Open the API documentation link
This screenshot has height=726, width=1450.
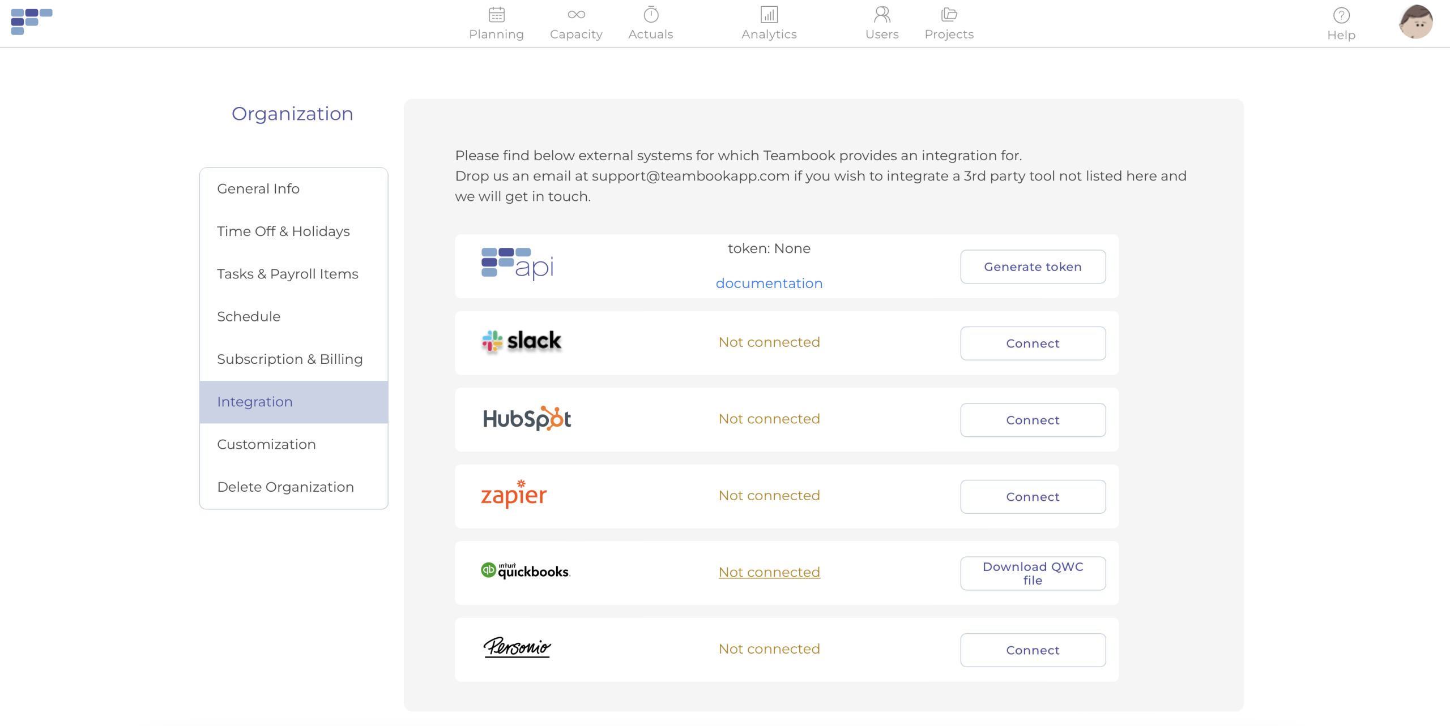pyautogui.click(x=769, y=283)
